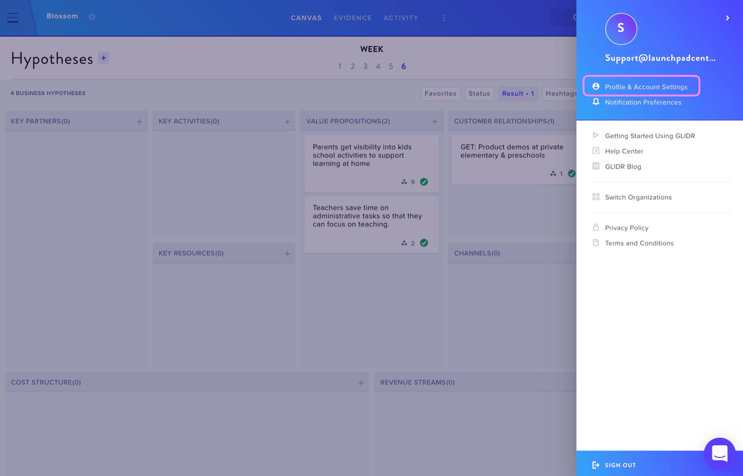Image resolution: width=743 pixels, height=476 pixels.
Task: Click the Blossom project name
Action: pyautogui.click(x=62, y=16)
